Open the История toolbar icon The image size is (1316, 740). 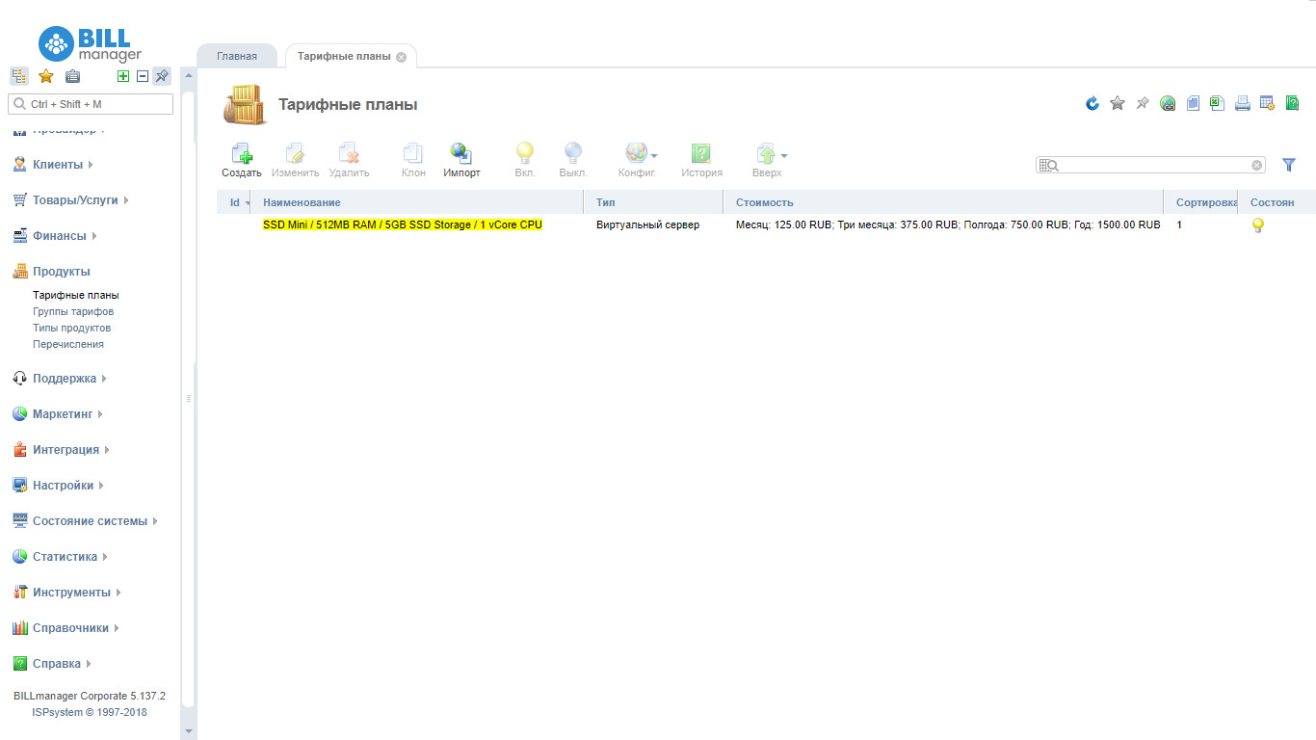click(701, 153)
